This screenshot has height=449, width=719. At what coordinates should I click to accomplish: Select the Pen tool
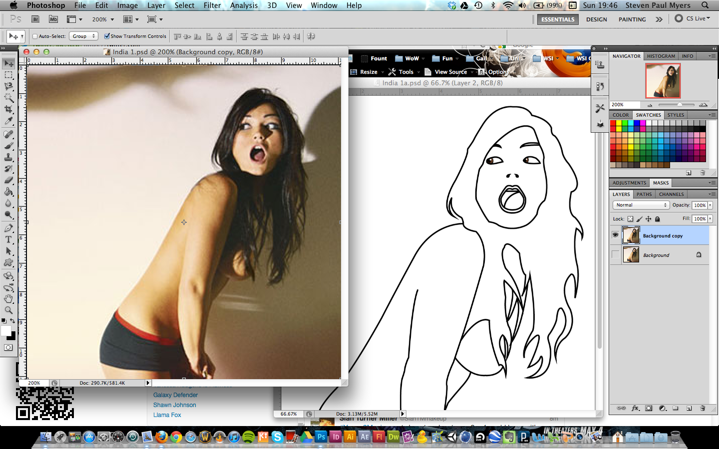pyautogui.click(x=8, y=228)
